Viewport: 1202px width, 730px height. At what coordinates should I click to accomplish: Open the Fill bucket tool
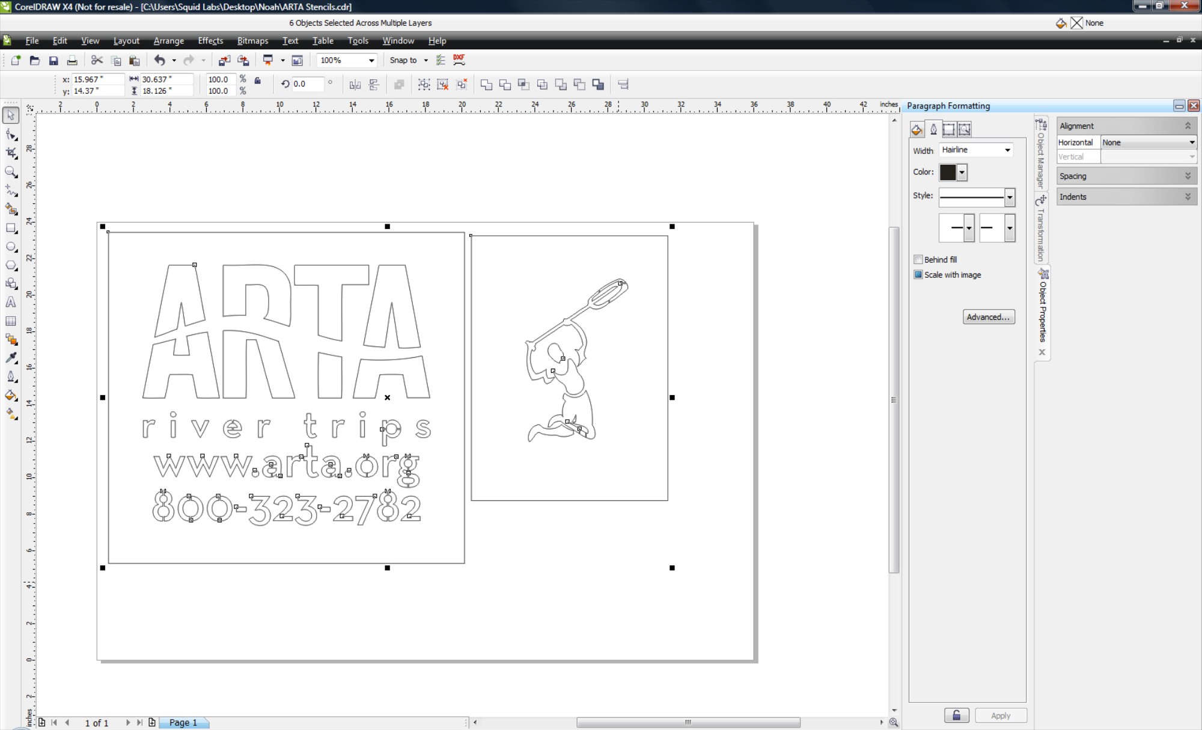[x=11, y=396]
